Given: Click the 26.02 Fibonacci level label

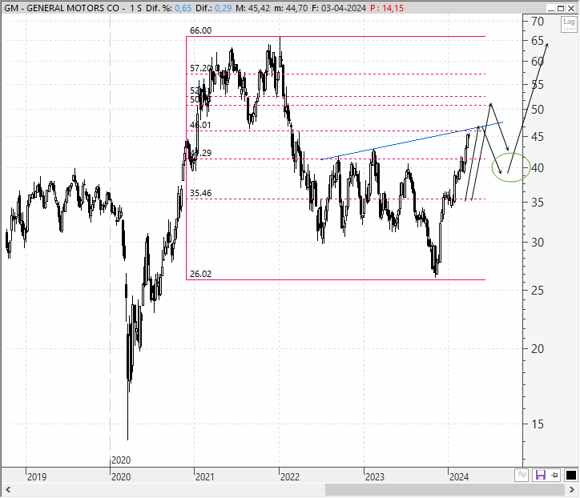Looking at the screenshot, I should click(x=201, y=274).
